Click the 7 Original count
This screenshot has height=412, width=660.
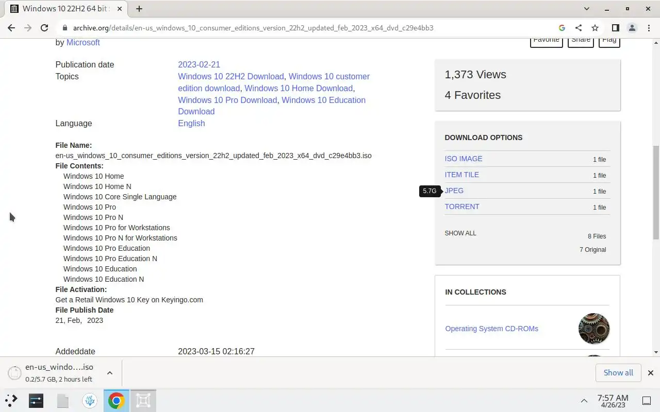click(592, 250)
